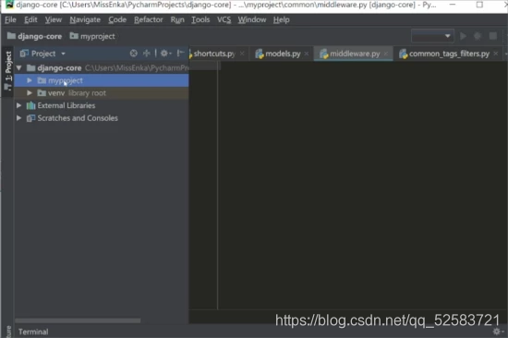Open the File menu
The image size is (508, 338).
pyautogui.click(x=10, y=19)
